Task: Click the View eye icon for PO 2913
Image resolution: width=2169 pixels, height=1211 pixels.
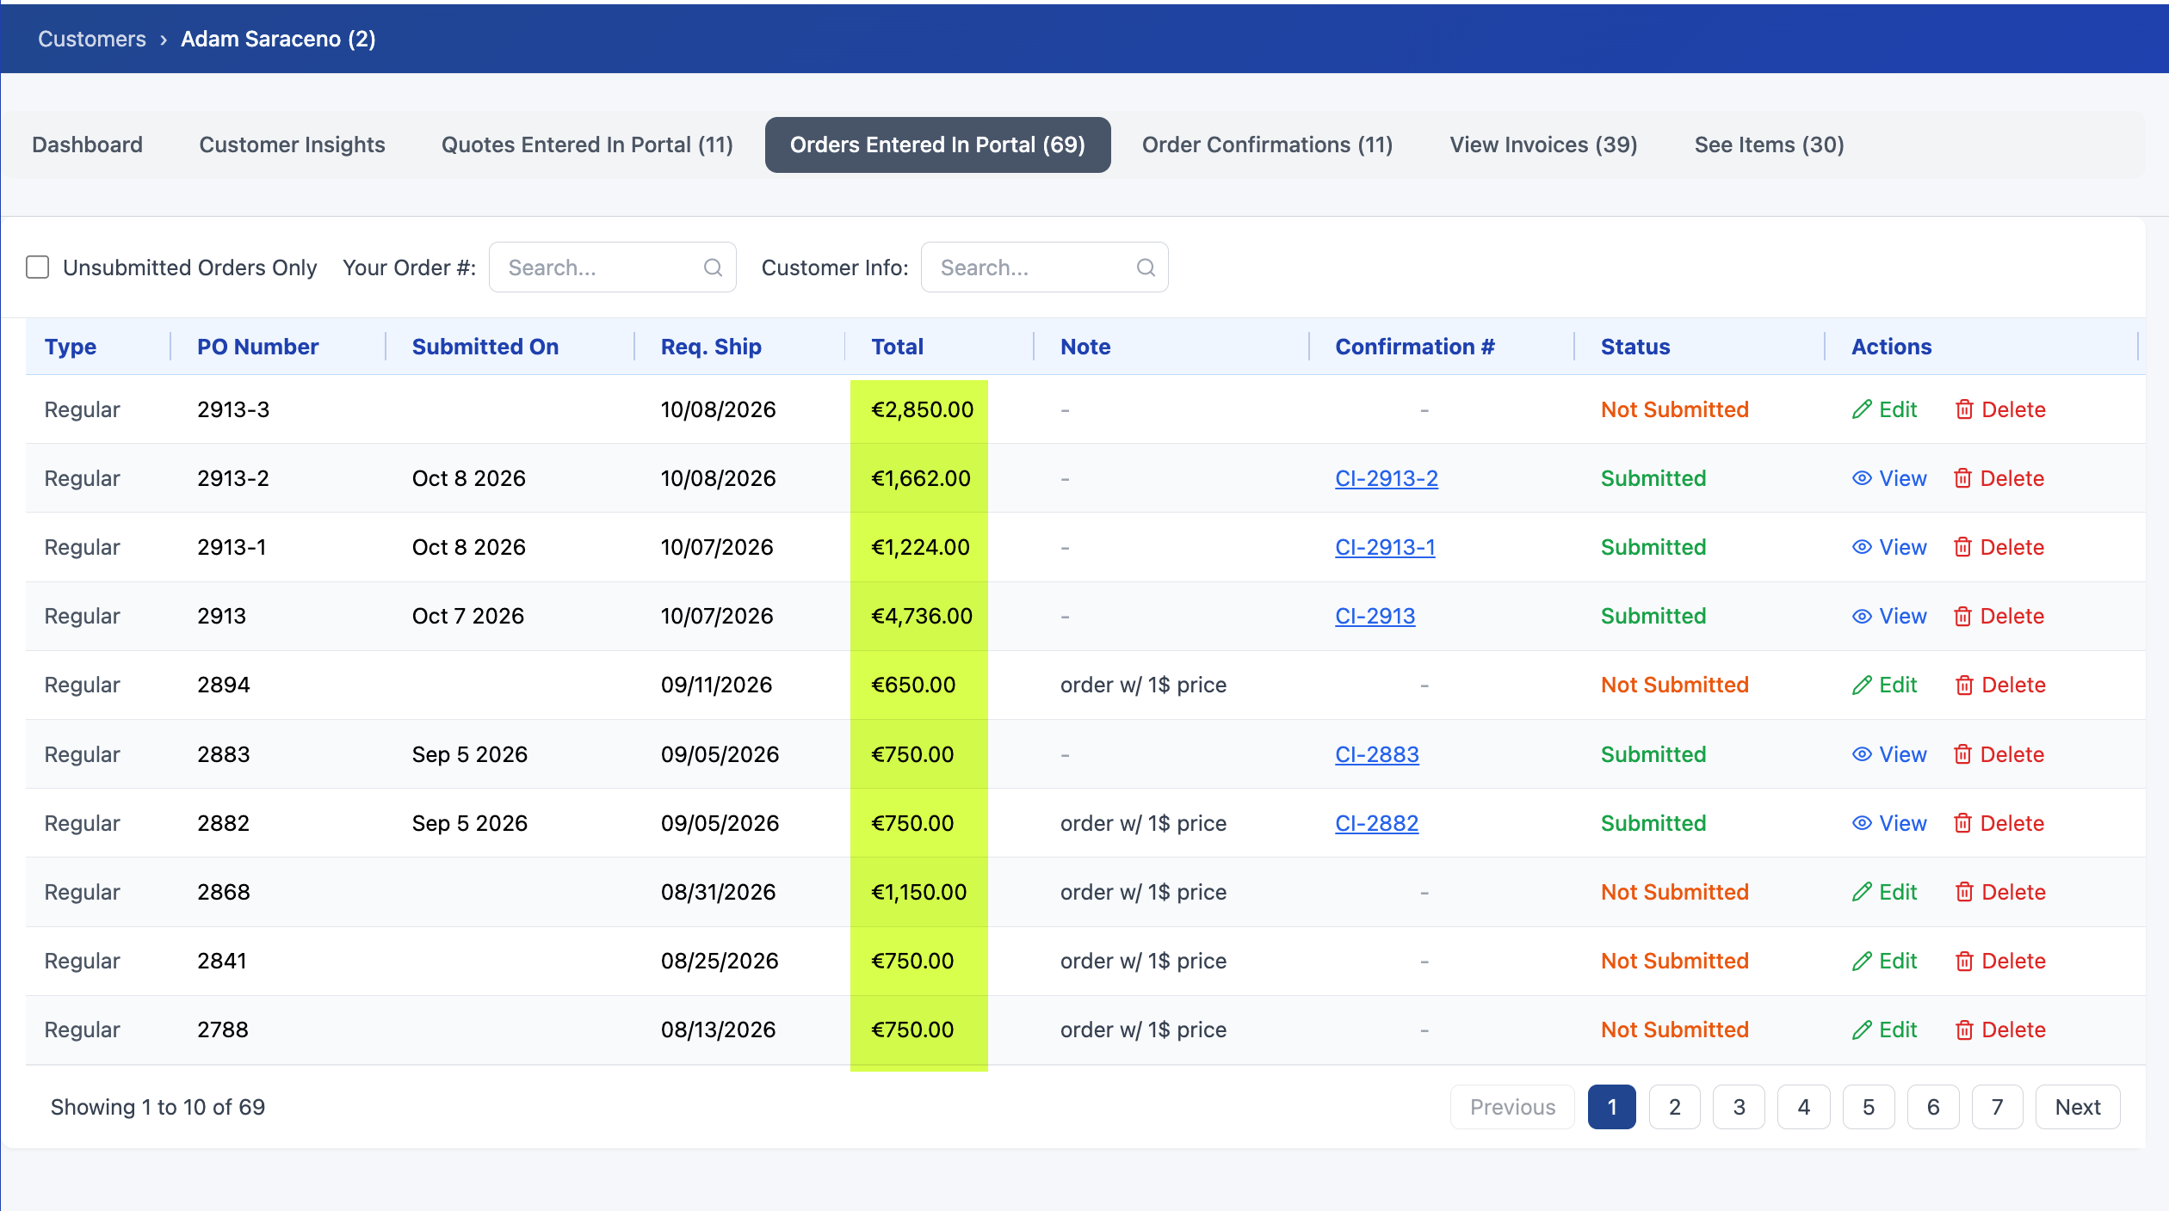Action: [1862, 616]
